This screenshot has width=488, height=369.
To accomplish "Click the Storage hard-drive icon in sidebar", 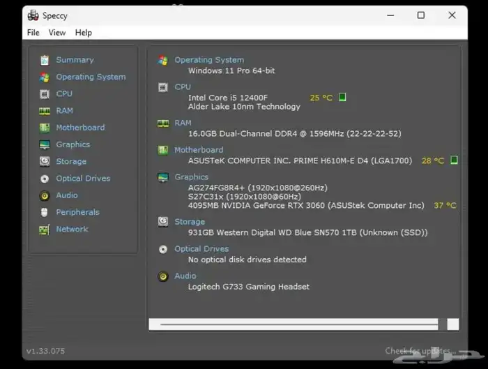I will [45, 161].
